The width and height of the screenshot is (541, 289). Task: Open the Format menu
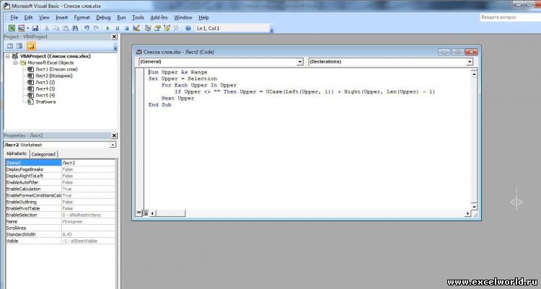click(82, 17)
